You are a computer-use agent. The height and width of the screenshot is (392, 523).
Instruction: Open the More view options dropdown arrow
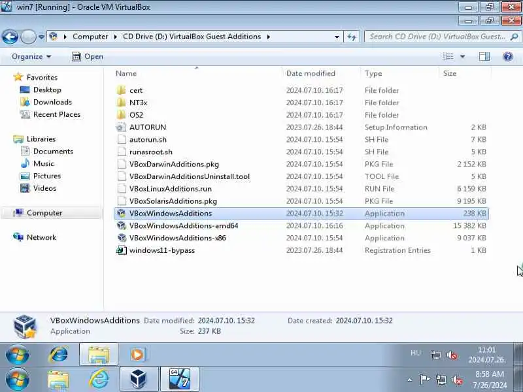pos(463,57)
